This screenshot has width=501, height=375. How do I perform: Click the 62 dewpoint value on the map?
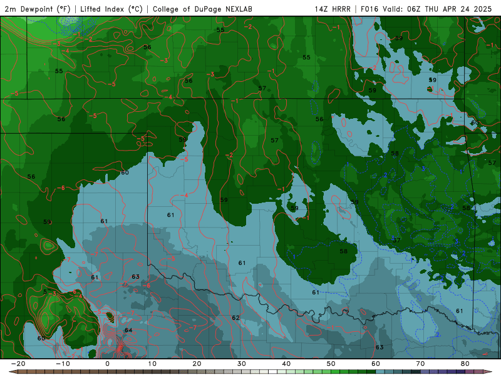236,318
